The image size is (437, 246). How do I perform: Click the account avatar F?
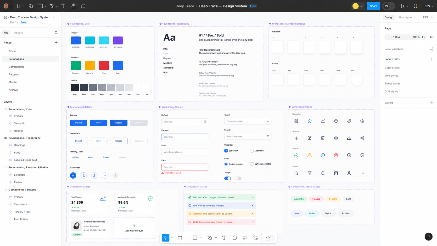click(355, 6)
